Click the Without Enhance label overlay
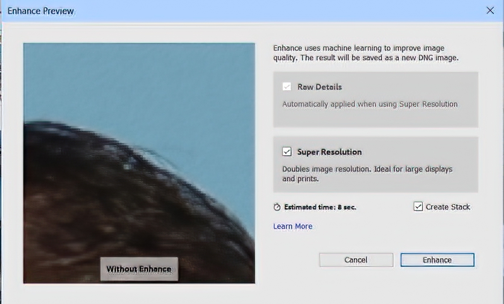Screen dimensions: 504x304 (139, 269)
